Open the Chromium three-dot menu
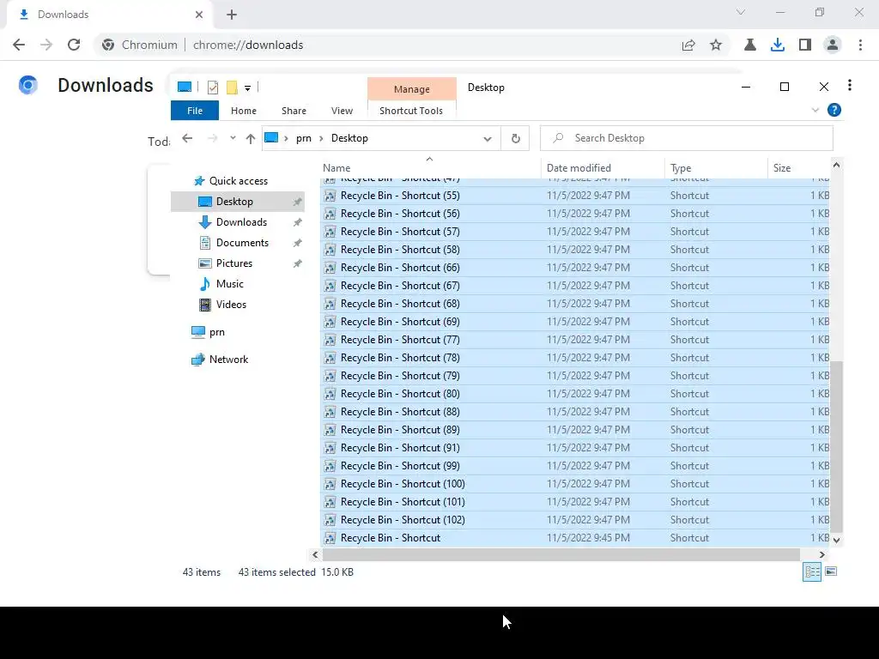Screen dimensions: 879x659 coord(860,45)
